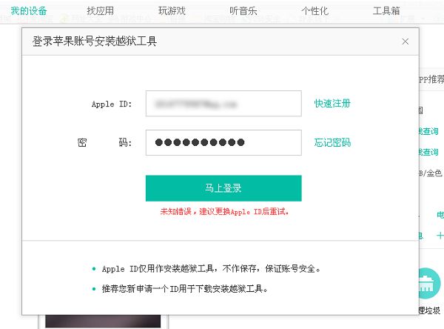Open the 听音乐 tab

(243, 11)
